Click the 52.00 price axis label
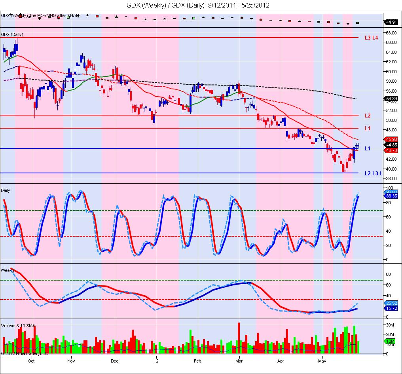The height and width of the screenshot is (374, 402). click(x=391, y=110)
